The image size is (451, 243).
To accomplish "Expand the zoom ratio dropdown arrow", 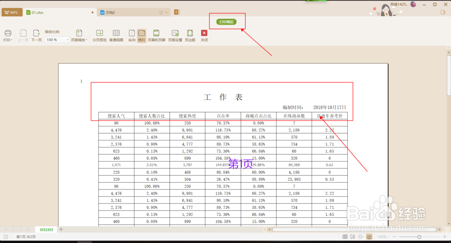I will [x=67, y=40].
